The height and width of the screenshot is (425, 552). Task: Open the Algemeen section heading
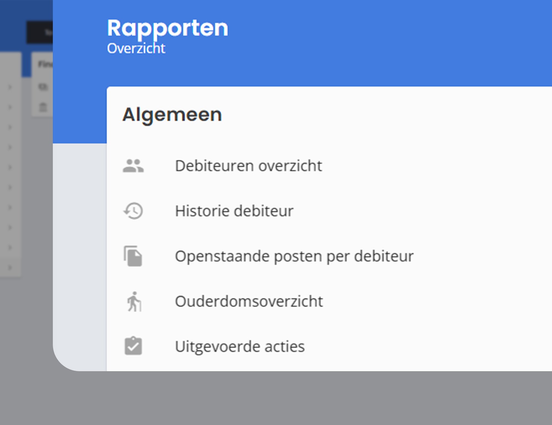click(173, 114)
